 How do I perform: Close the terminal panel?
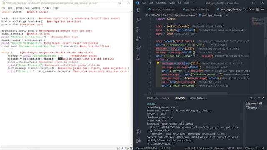[x=263, y=98]
